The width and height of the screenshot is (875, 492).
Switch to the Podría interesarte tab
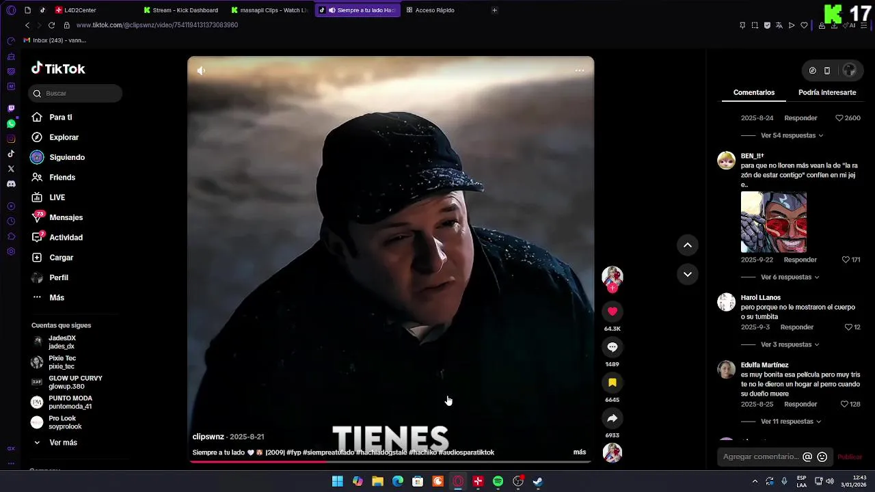click(x=827, y=92)
